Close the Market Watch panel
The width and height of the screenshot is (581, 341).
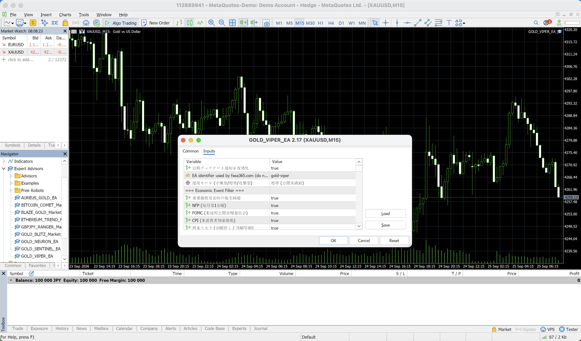coord(65,31)
